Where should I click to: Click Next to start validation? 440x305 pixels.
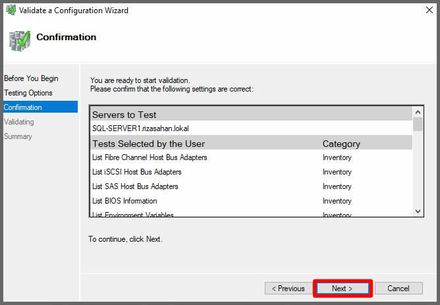click(x=342, y=289)
